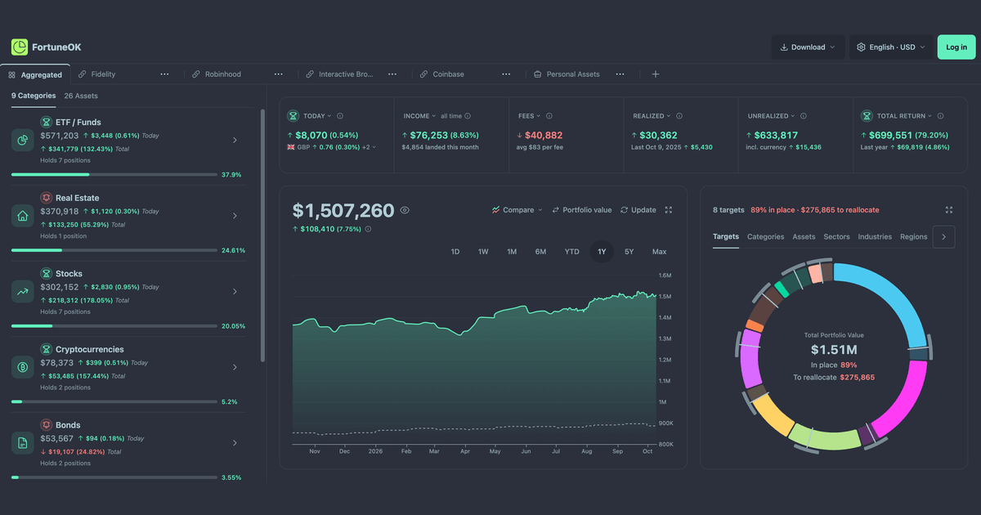981x515 pixels.
Task: Select the 1W time range
Action: (x=483, y=252)
